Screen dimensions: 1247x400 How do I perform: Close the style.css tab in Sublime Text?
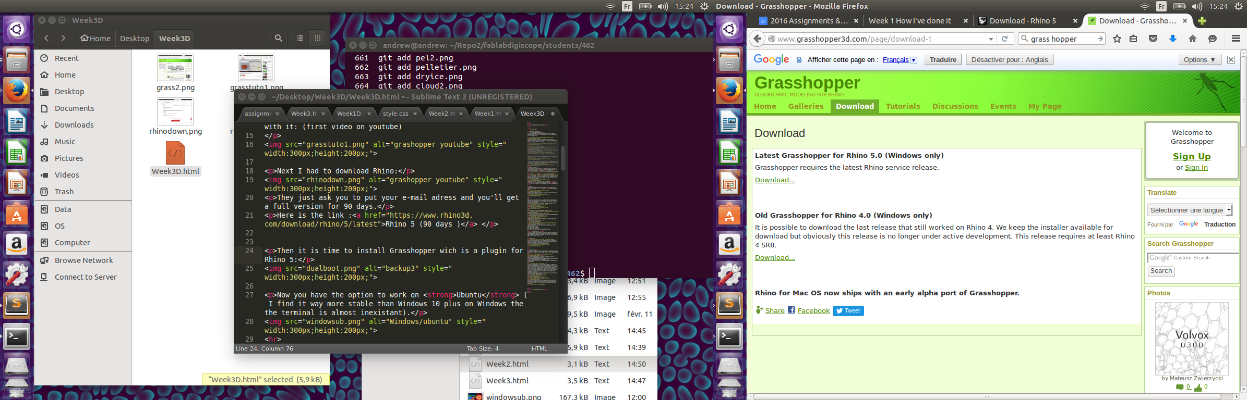(415, 114)
